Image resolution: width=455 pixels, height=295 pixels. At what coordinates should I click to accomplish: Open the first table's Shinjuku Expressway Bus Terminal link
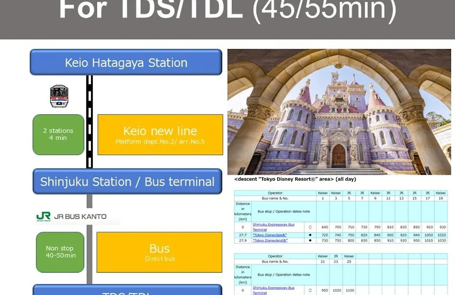coord(273,227)
